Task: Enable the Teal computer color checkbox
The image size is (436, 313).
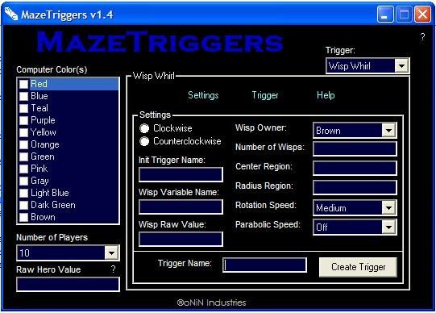Action: point(23,108)
